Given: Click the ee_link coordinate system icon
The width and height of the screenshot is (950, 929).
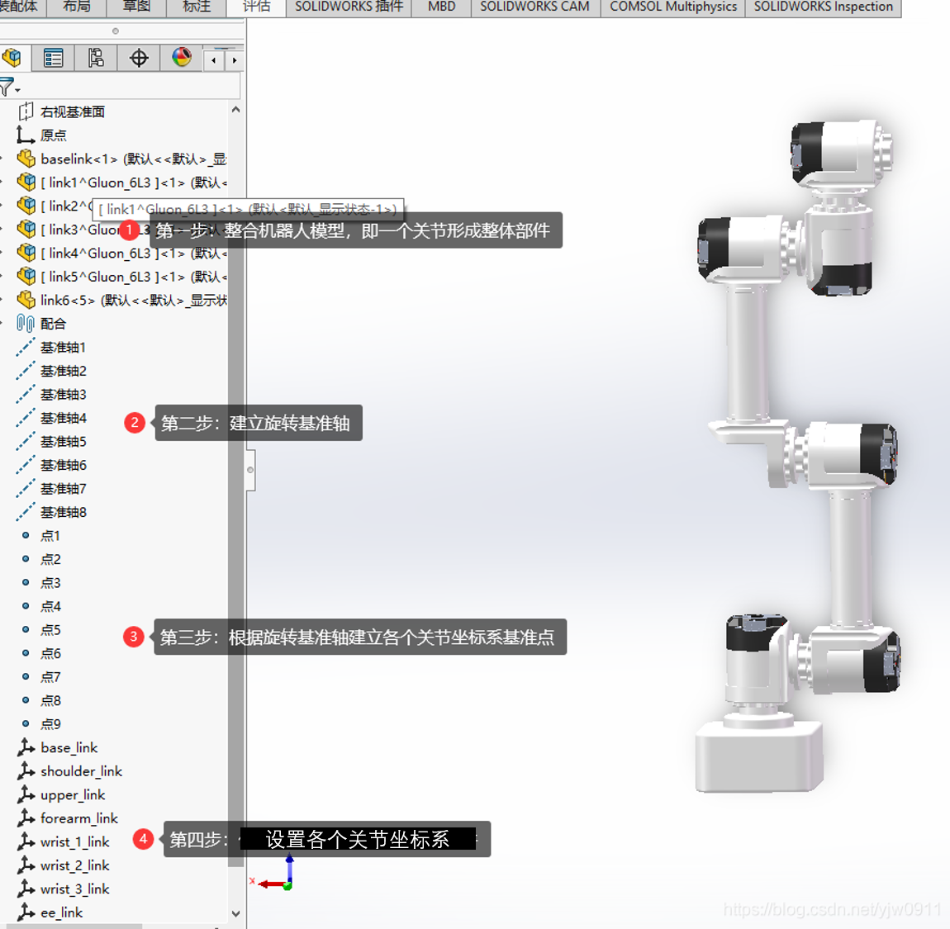Looking at the screenshot, I should (27, 912).
